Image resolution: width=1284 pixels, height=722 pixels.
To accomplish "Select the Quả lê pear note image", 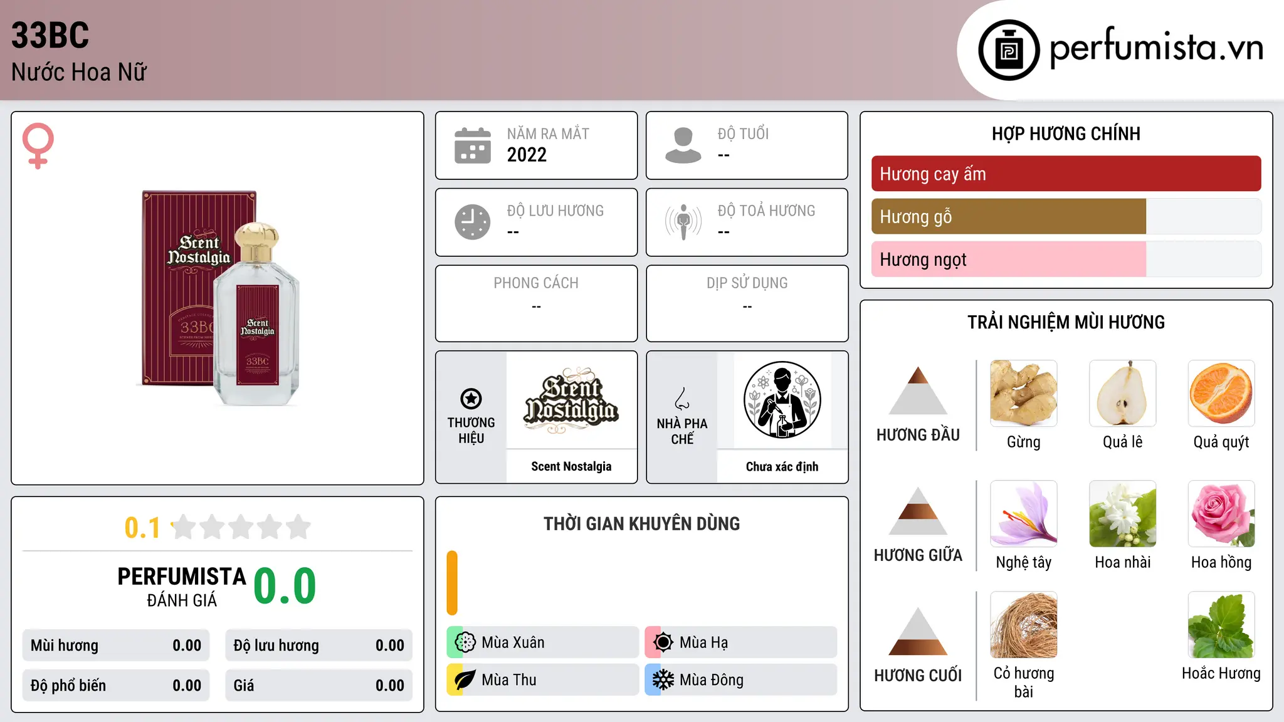I will click(1123, 394).
